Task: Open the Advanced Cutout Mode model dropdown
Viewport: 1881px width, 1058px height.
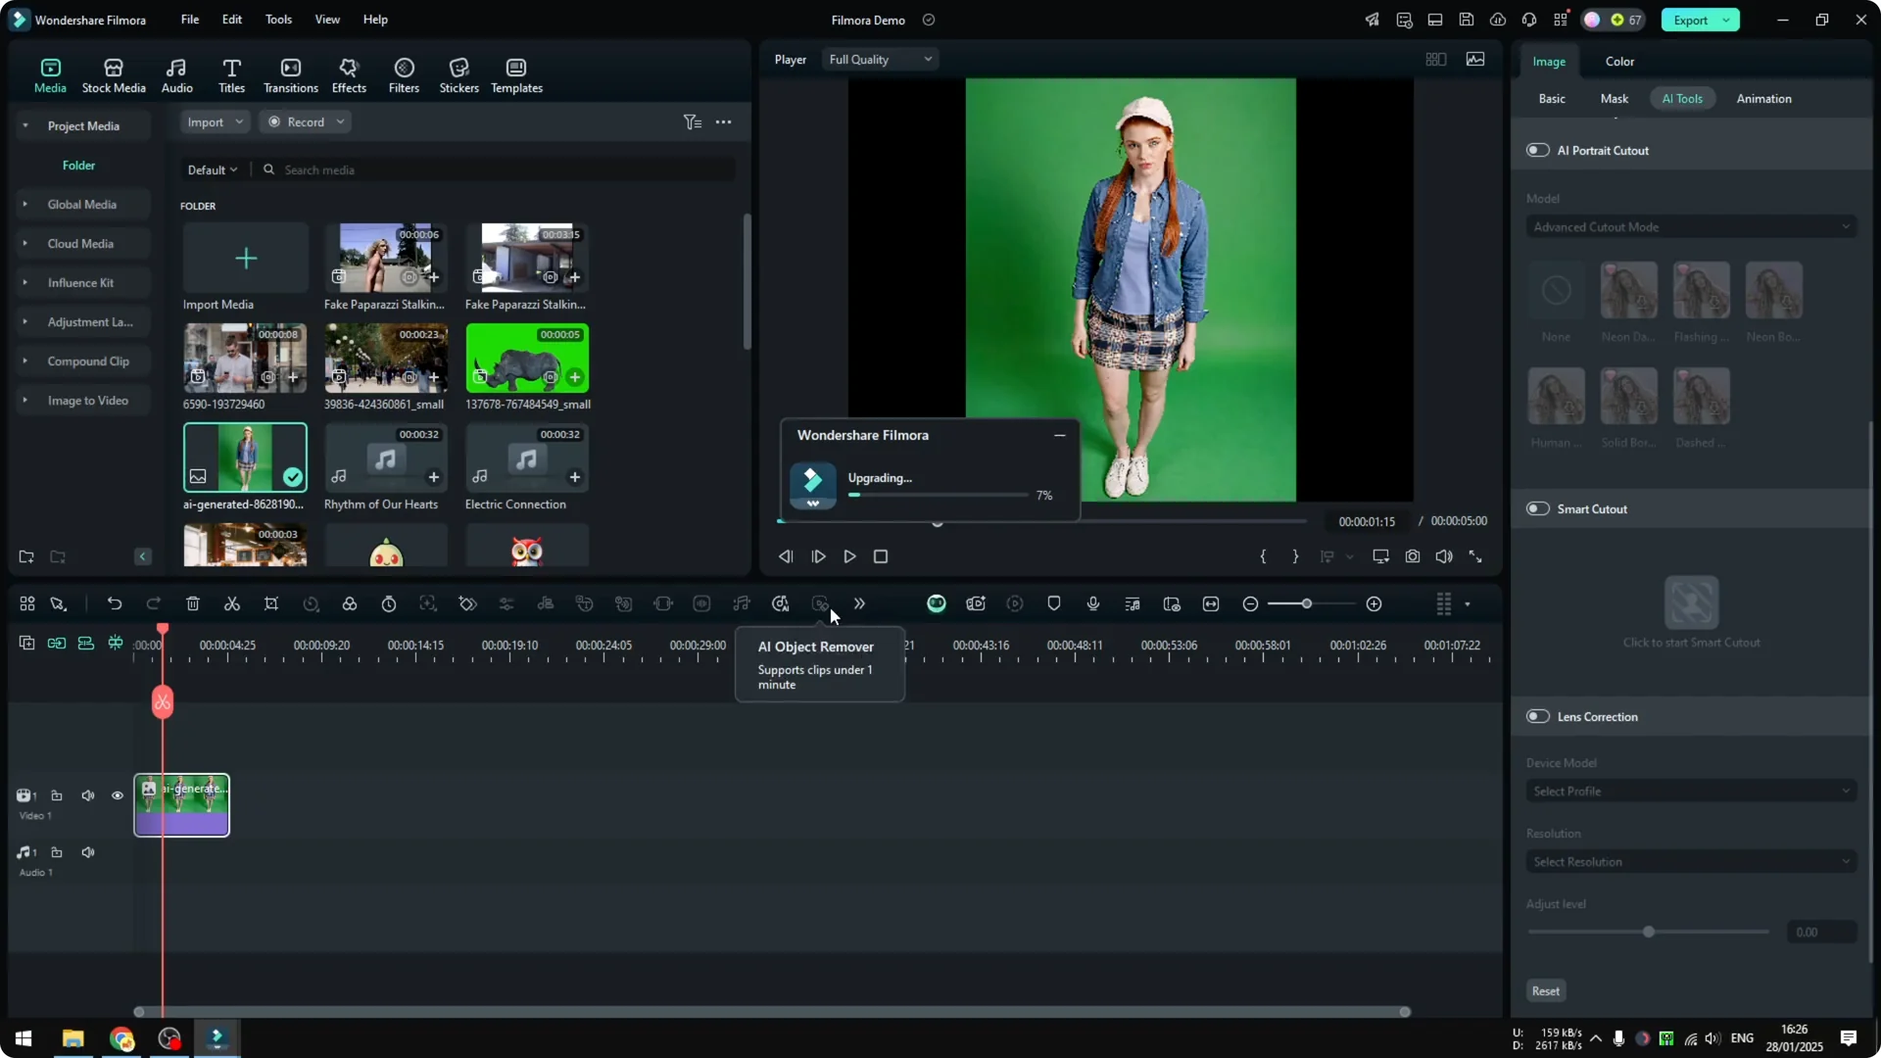Action: 1690,226
